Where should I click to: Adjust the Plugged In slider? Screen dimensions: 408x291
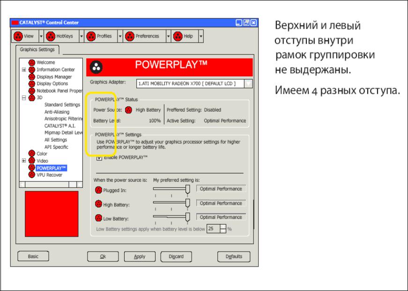coord(171,189)
